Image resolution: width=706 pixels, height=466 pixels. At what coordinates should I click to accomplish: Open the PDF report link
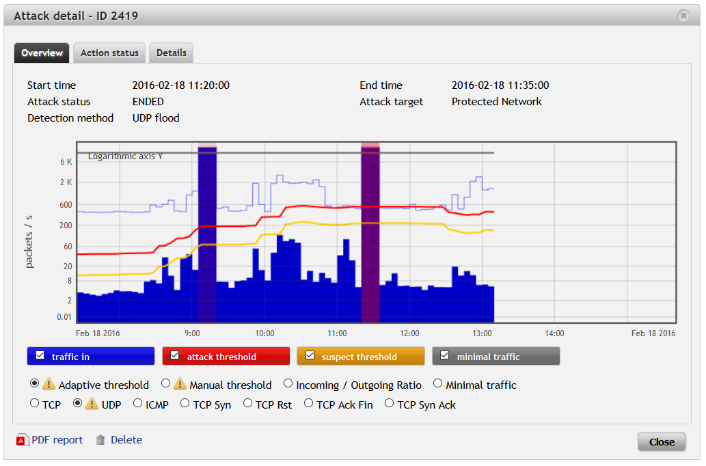point(57,440)
